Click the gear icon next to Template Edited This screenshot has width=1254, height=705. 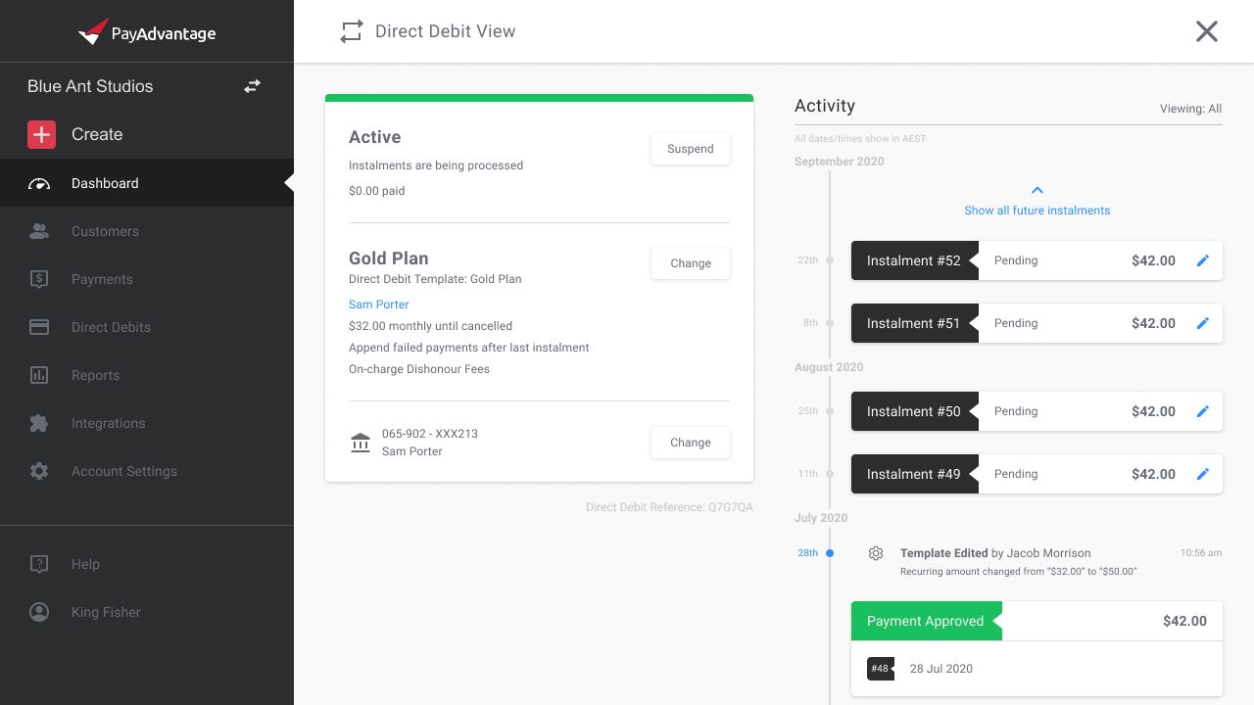876,553
